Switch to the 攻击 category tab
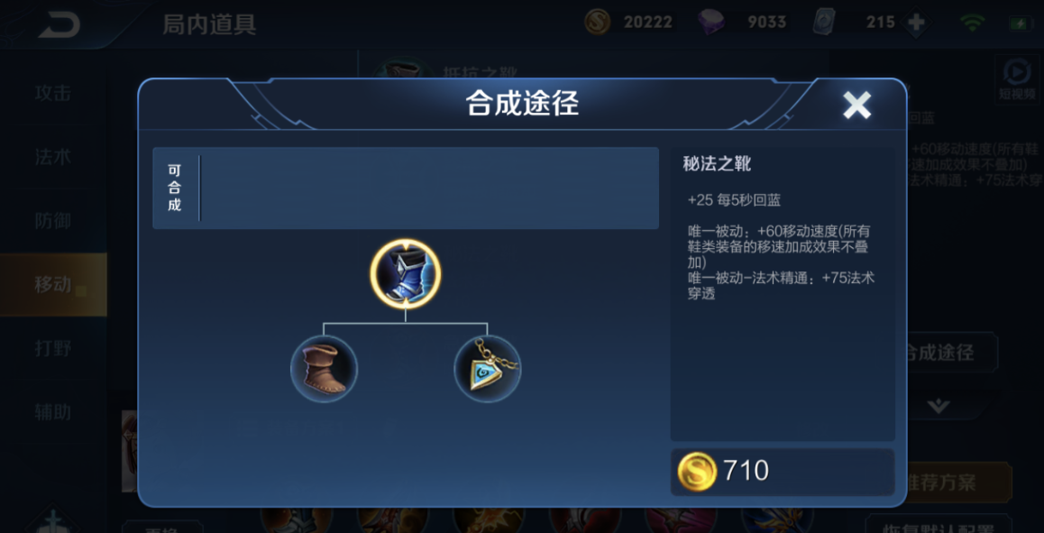 click(53, 93)
